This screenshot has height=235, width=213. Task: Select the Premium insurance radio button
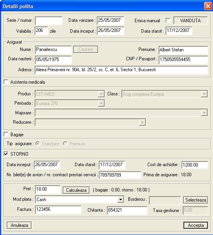point(65,144)
